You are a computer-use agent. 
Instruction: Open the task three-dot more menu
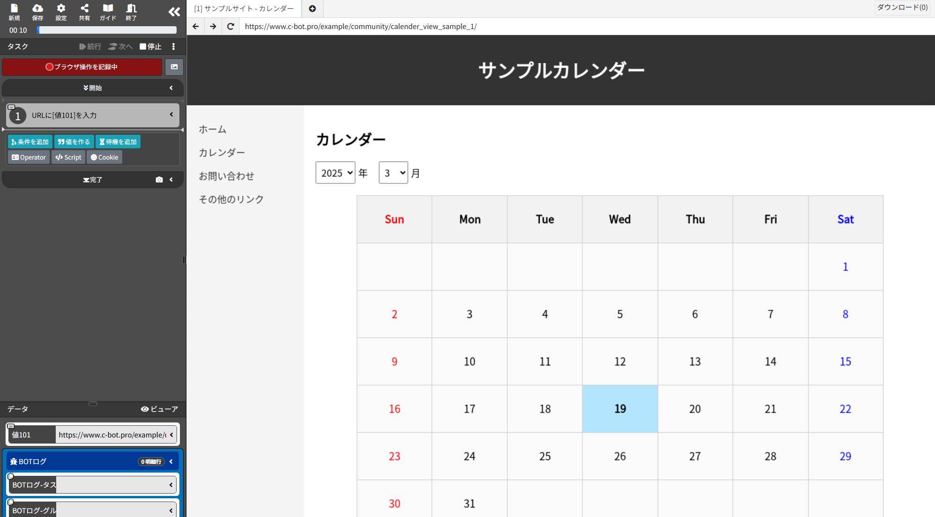pos(173,46)
